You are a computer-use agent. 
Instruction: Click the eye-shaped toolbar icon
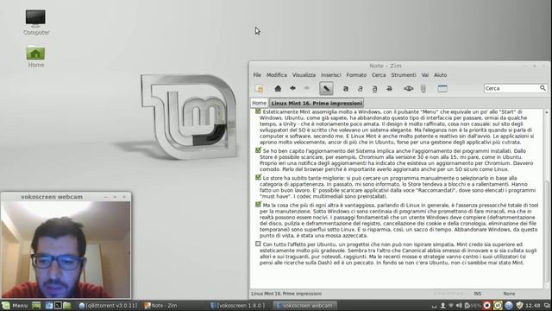[x=408, y=88]
